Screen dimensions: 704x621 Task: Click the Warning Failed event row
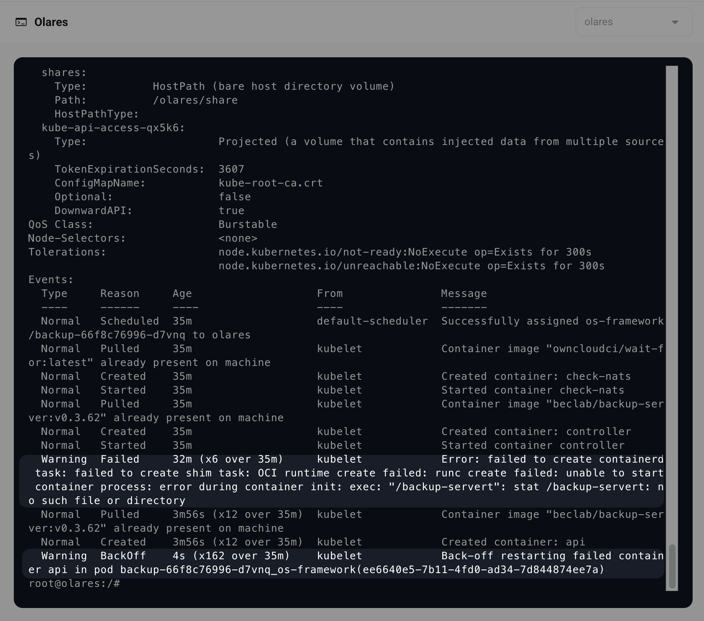[341, 480]
